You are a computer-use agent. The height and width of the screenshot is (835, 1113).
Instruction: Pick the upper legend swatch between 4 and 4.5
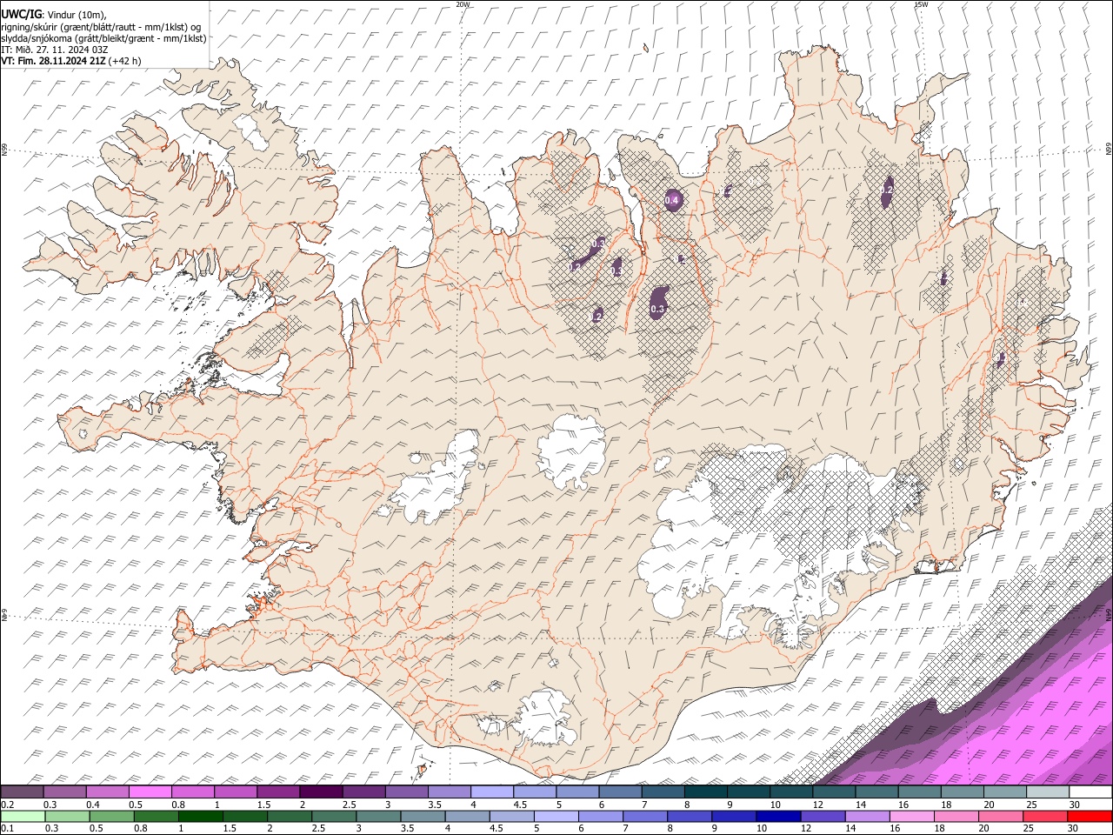[491, 792]
